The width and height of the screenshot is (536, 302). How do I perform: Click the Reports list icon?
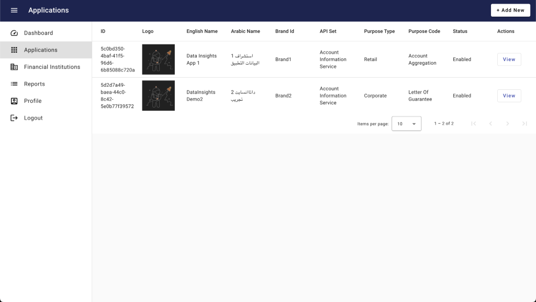(x=14, y=84)
